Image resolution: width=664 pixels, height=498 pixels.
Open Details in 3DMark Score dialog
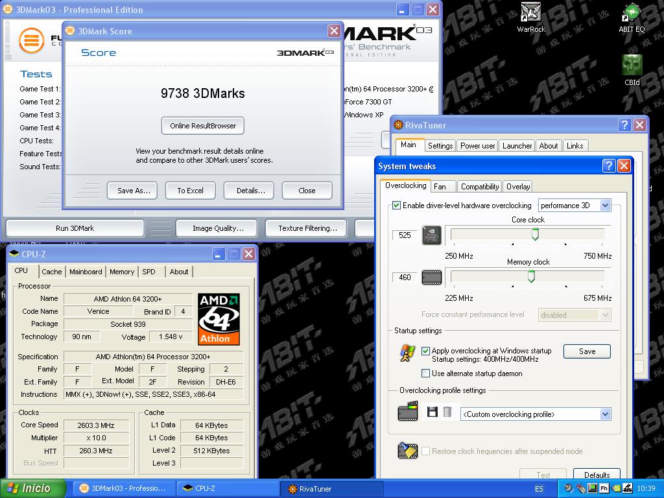[249, 191]
